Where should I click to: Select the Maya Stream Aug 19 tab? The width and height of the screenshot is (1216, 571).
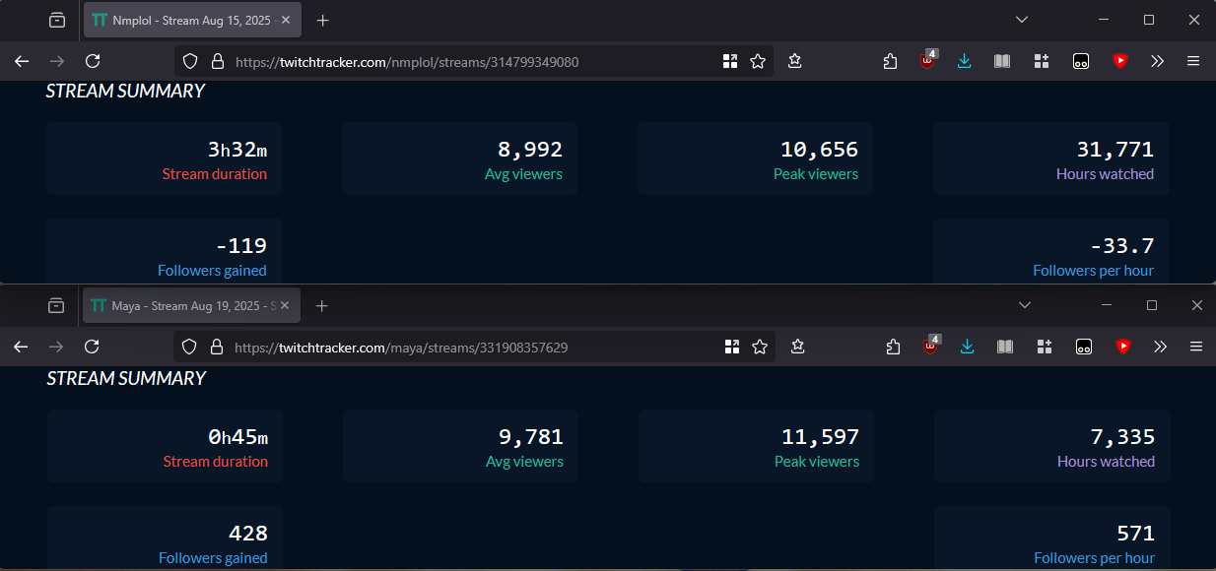coord(192,306)
